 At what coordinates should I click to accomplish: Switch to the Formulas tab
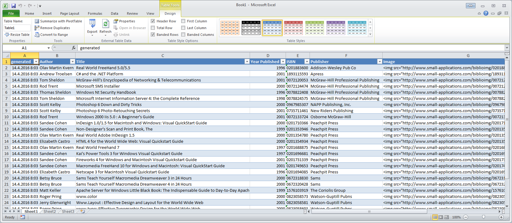(95, 13)
